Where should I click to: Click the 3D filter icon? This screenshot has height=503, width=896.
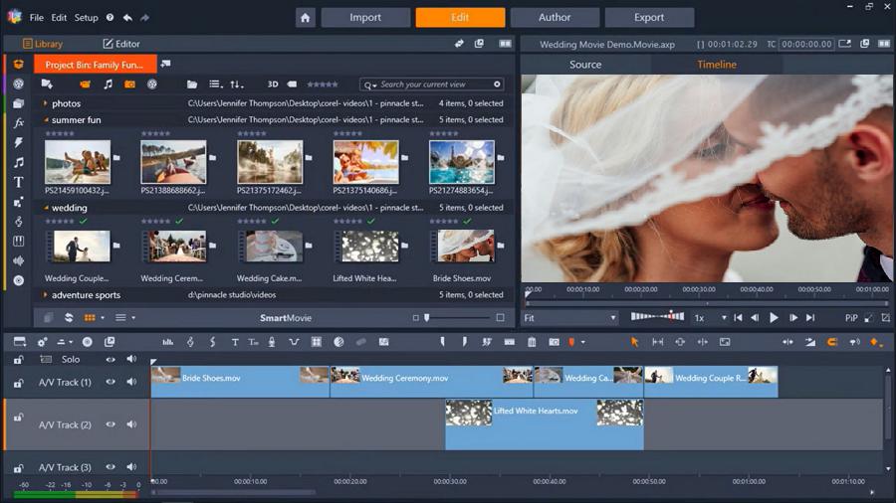273,84
